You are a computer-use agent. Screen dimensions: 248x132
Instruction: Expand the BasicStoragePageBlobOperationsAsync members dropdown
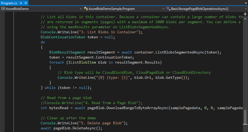click(245, 9)
